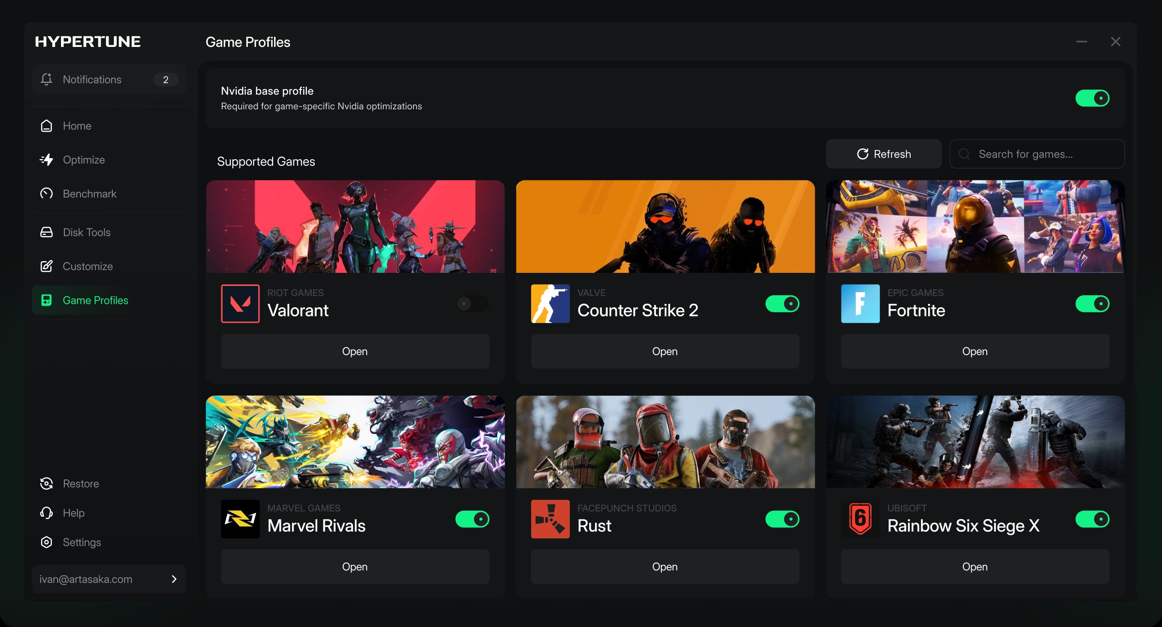Navigate to the Optimize page

pos(109,160)
